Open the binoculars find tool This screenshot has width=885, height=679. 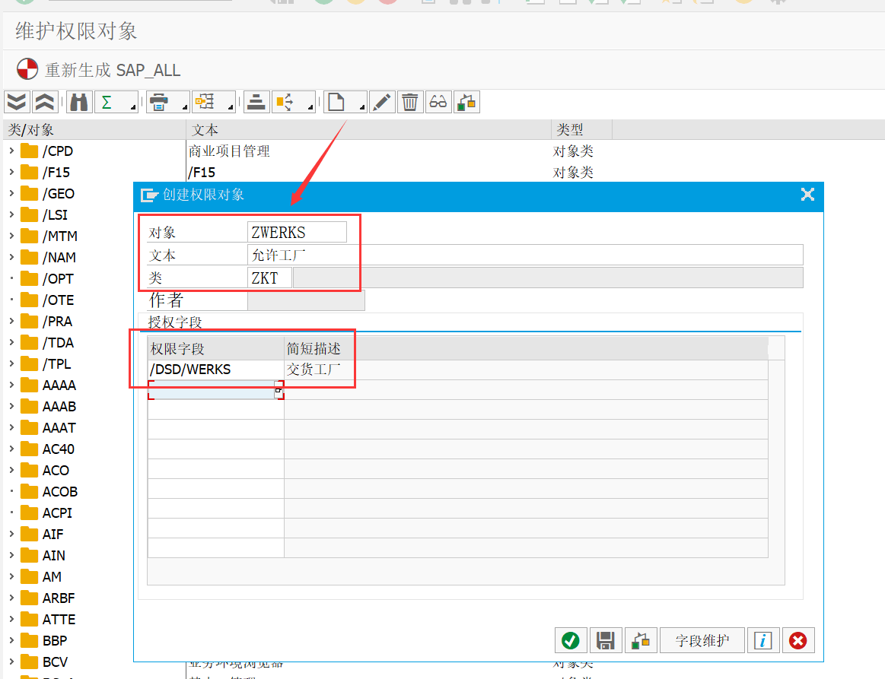coord(78,102)
